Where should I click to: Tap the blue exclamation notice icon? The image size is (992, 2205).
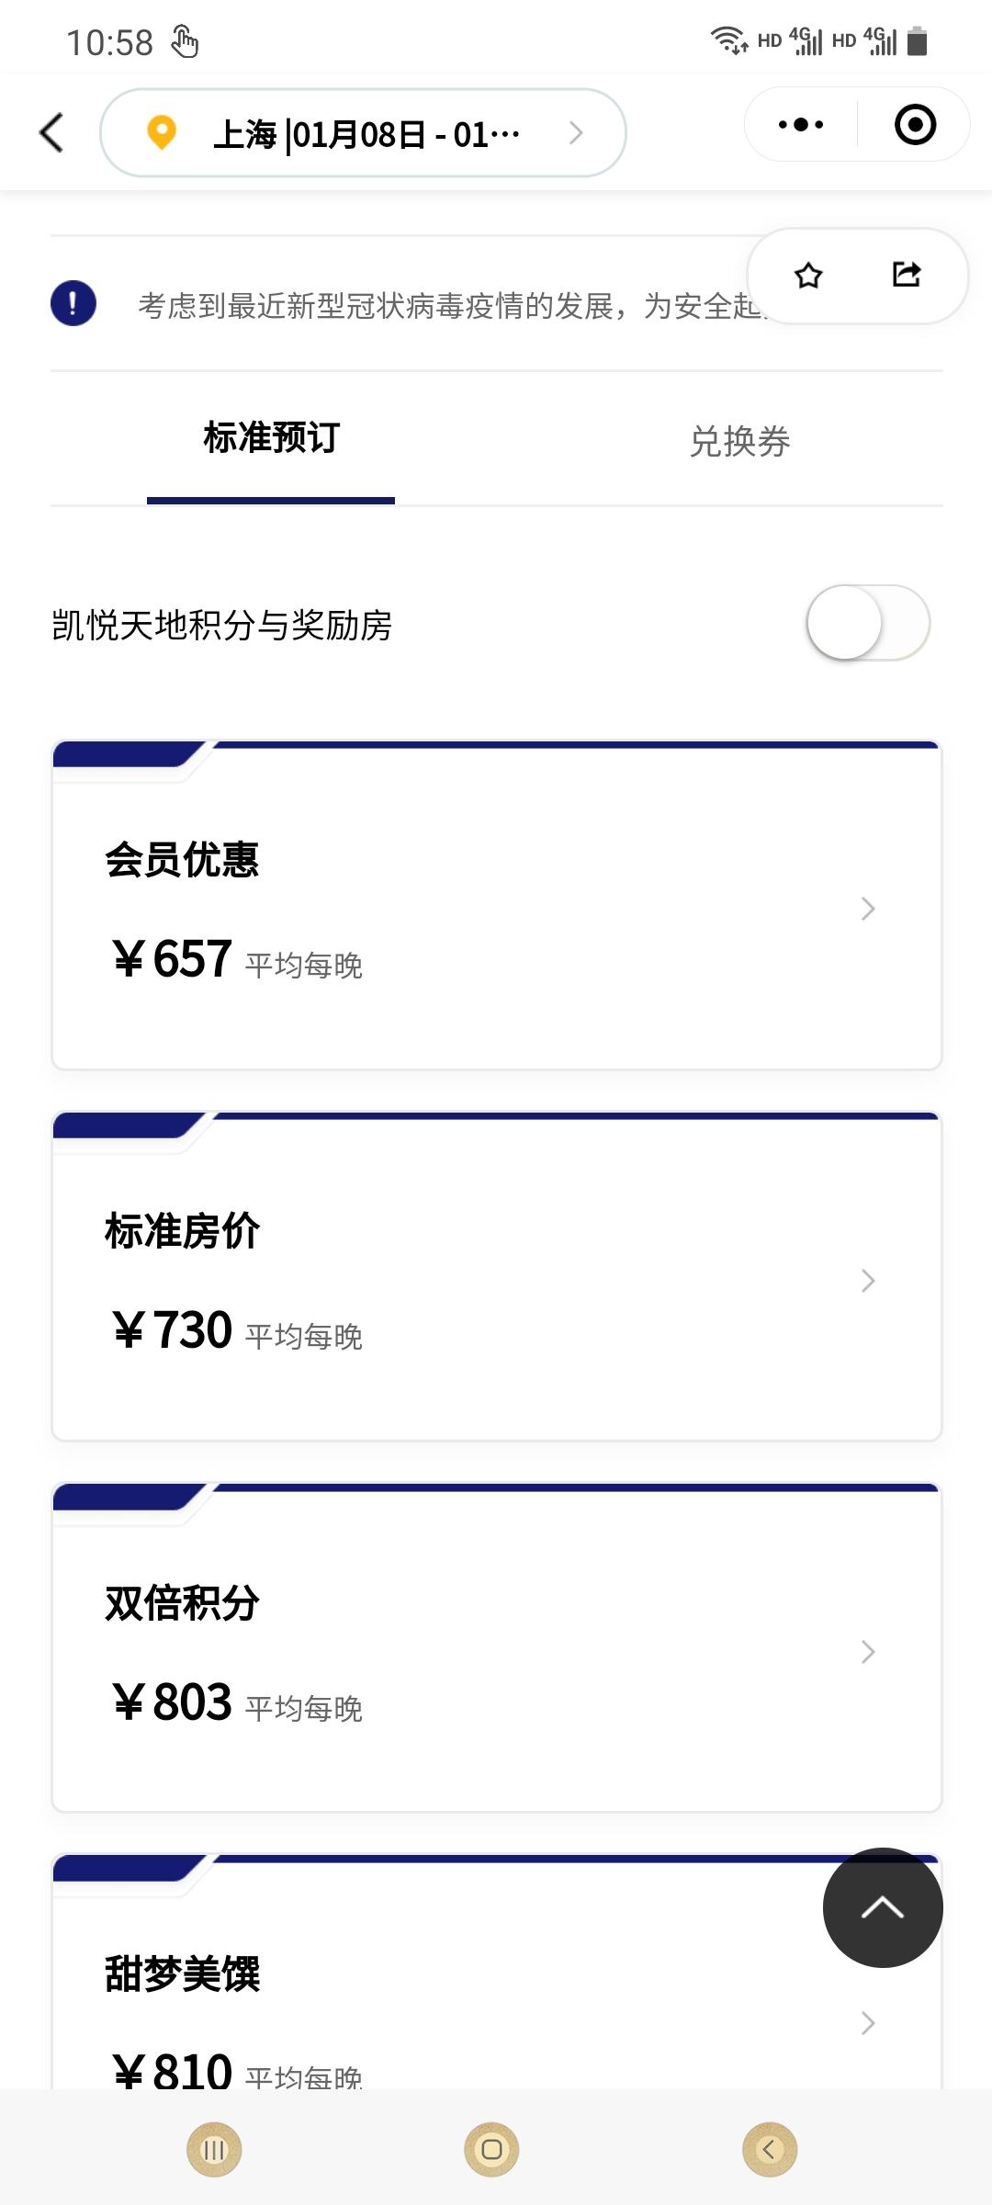(x=73, y=303)
